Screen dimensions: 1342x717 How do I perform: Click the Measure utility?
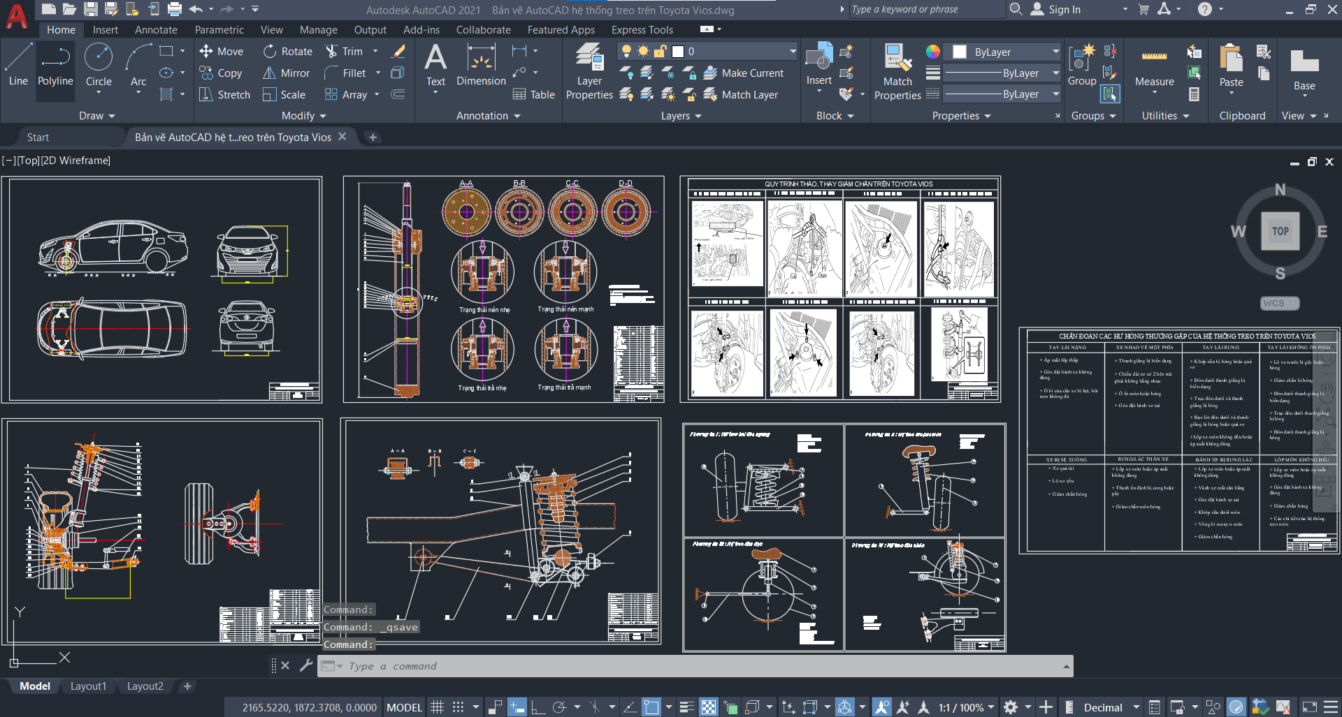[x=1154, y=66]
